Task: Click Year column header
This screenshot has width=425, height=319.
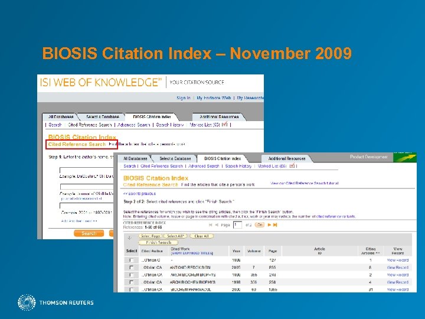Action: [236, 251]
